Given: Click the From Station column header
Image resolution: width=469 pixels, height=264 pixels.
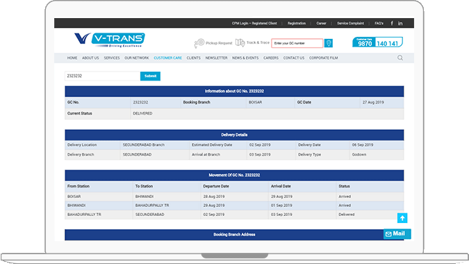Looking at the screenshot, I should point(79,186).
